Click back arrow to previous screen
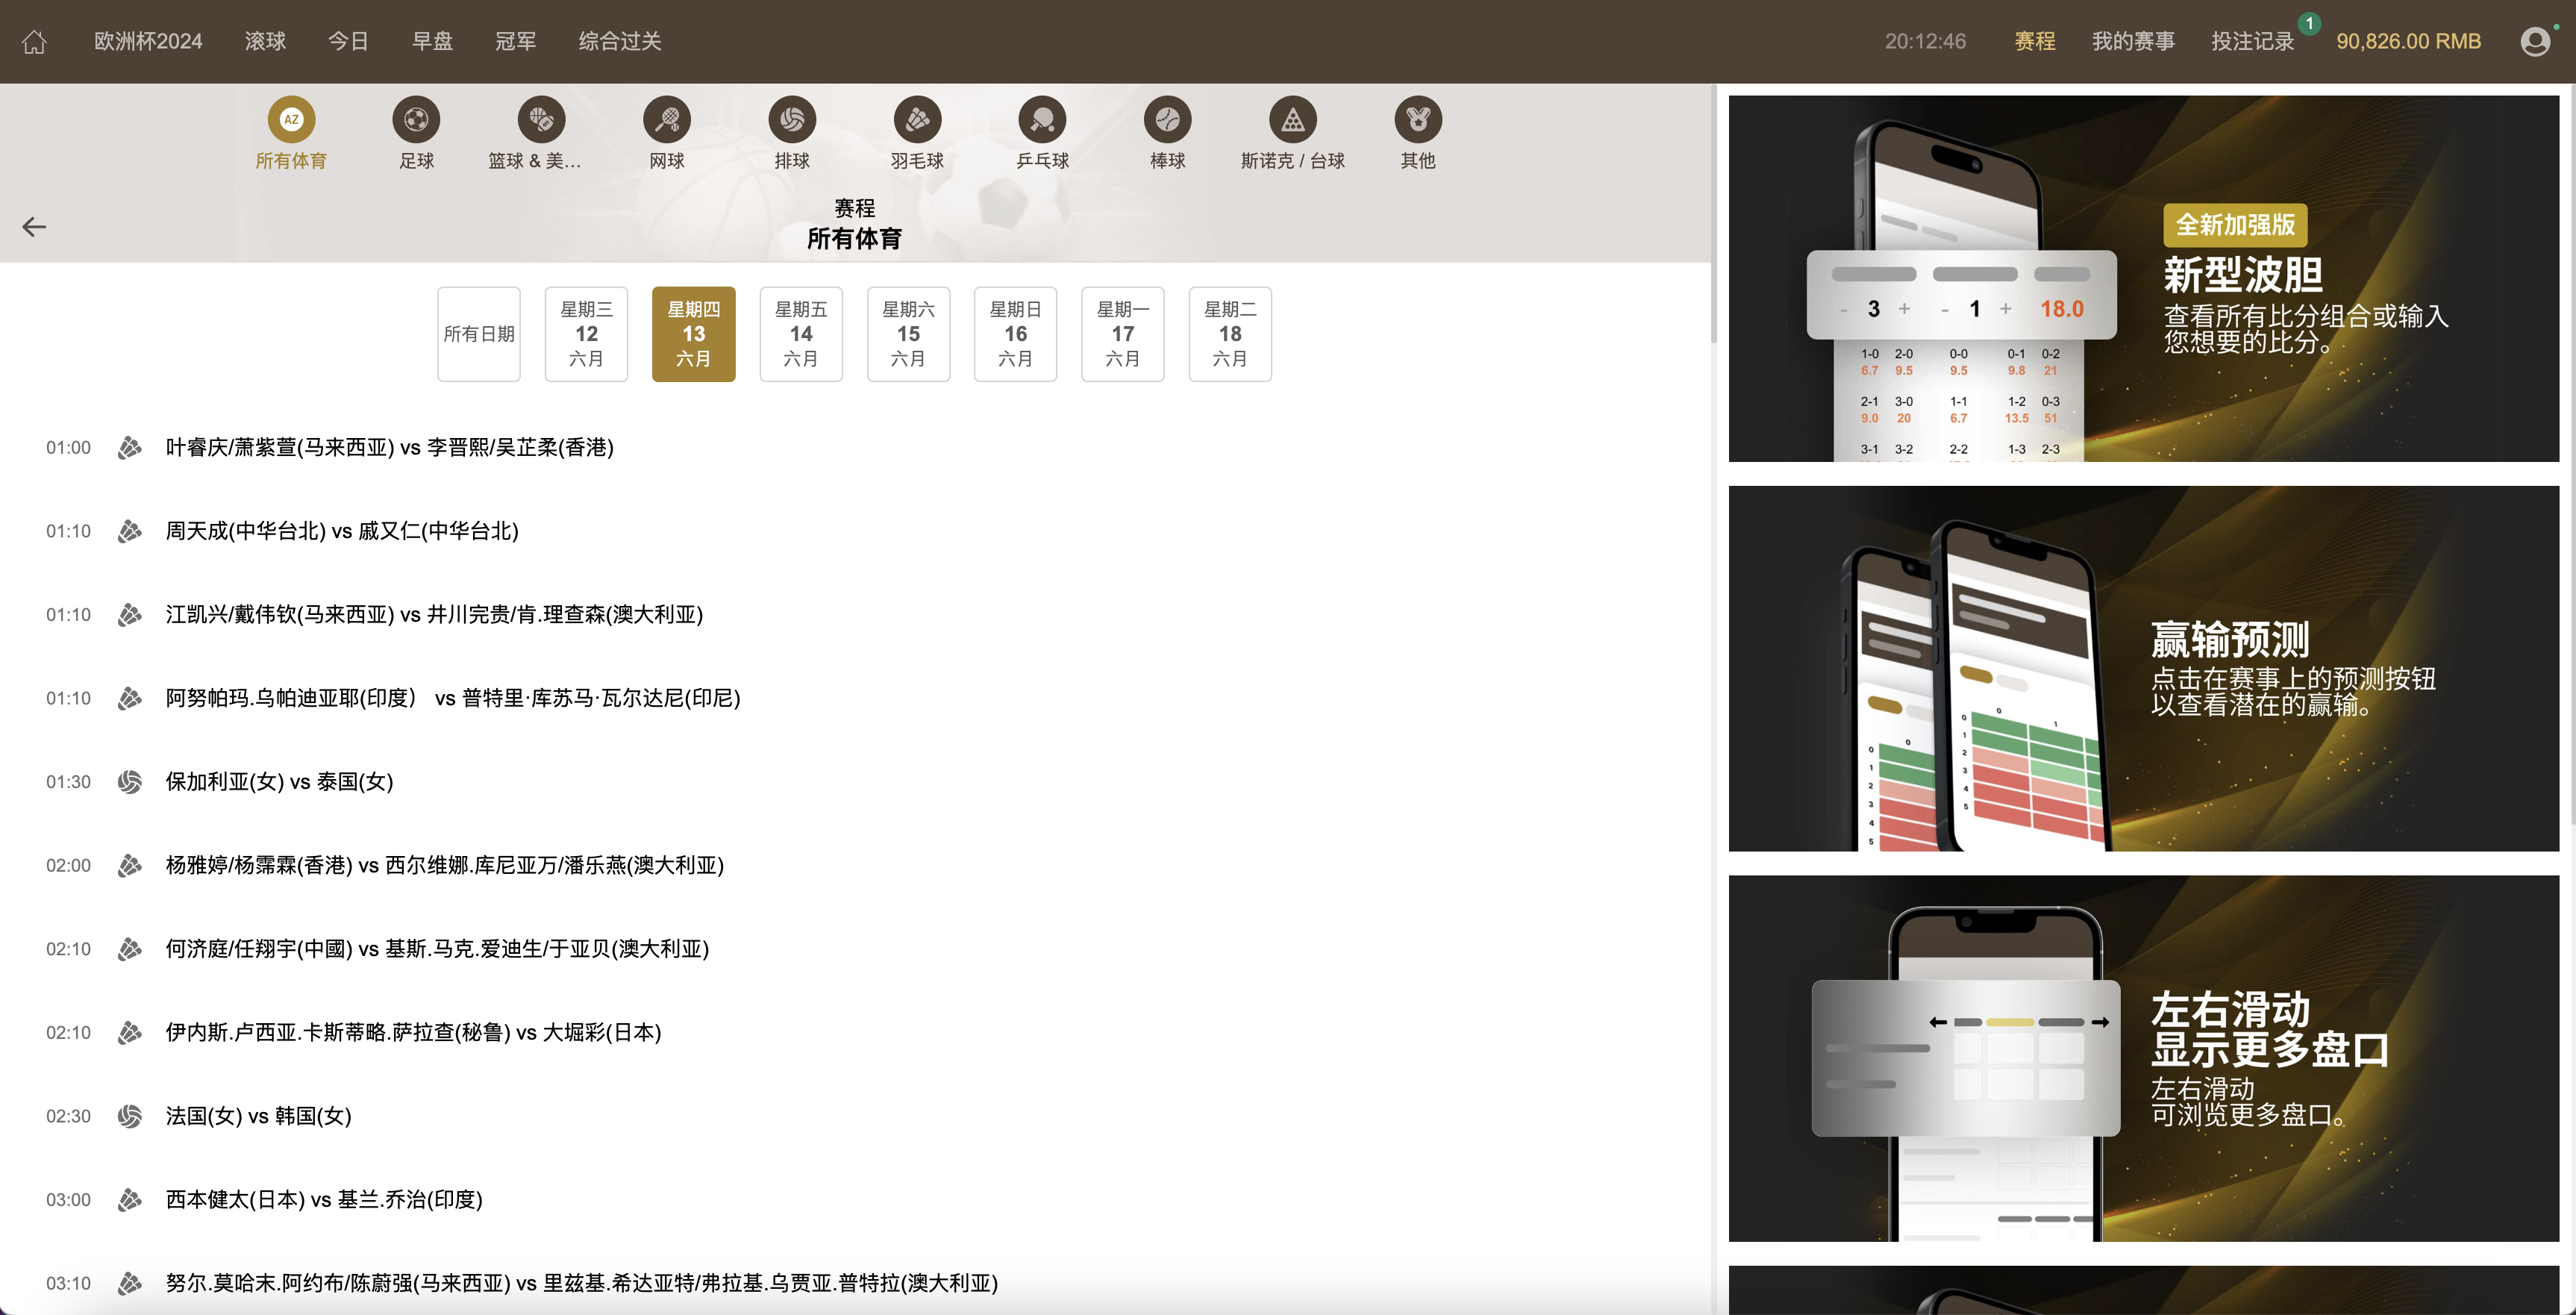 35,227
